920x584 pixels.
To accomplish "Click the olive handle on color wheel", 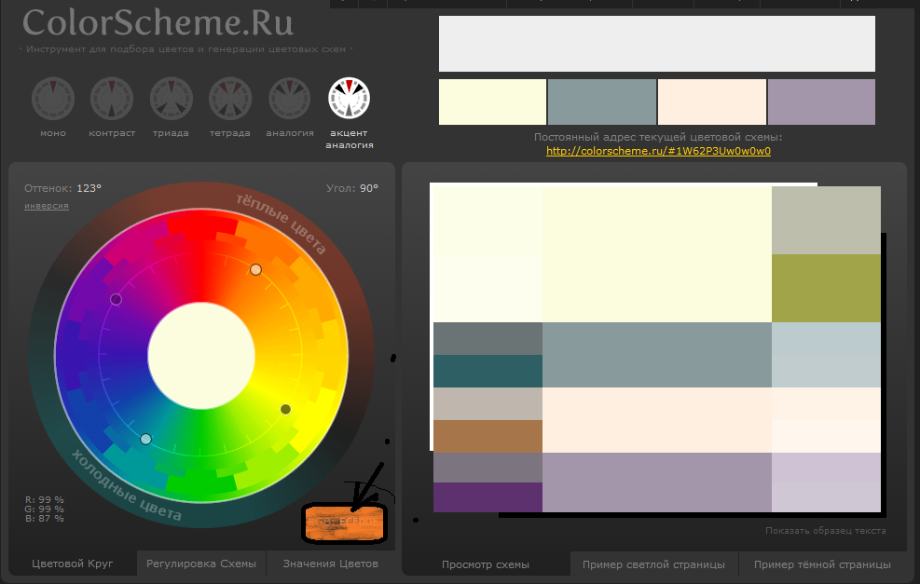I will pos(286,409).
